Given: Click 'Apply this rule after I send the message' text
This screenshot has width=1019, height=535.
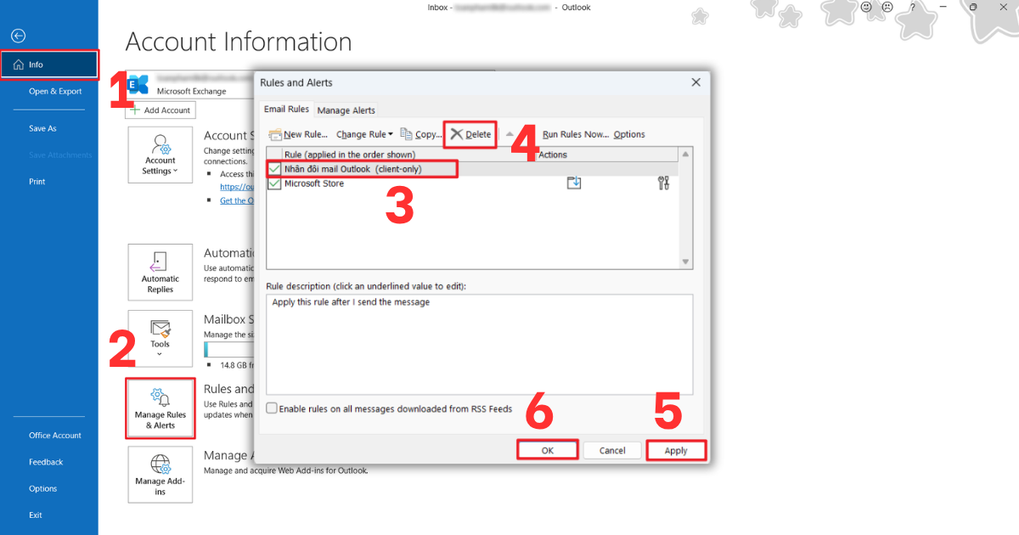Looking at the screenshot, I should click(x=351, y=302).
